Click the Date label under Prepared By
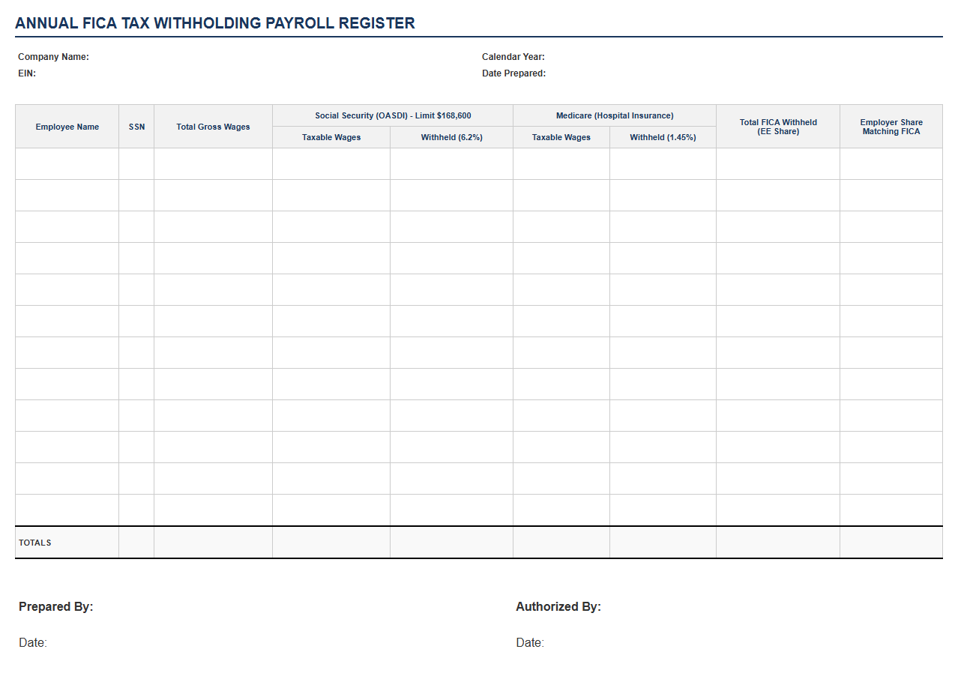 33,643
